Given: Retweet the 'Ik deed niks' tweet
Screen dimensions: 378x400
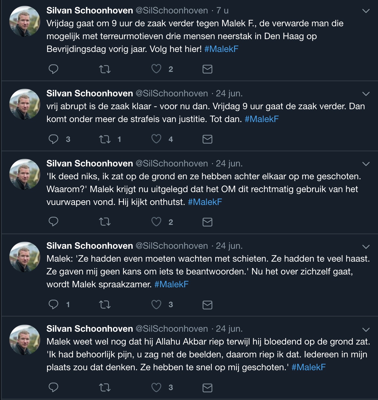Looking at the screenshot, I should 105,222.
